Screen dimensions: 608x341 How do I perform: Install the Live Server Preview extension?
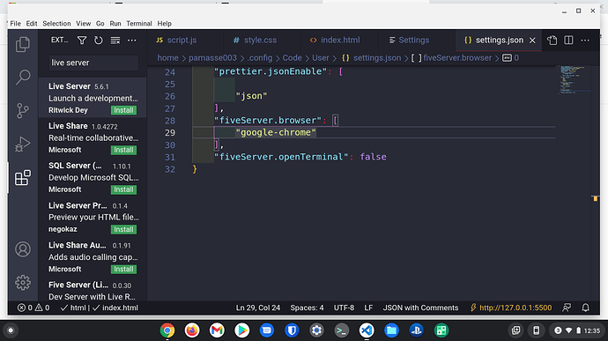coord(123,229)
